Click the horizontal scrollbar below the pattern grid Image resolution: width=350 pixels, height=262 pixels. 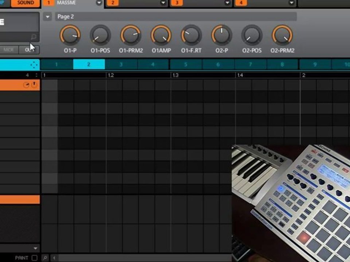145,258
